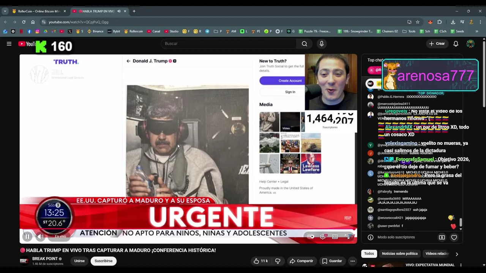Go to the browser home page
The image size is (486, 273).
(33, 22)
